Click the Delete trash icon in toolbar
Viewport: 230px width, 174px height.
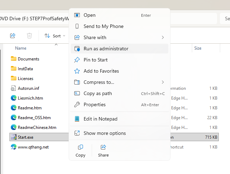(30, 36)
